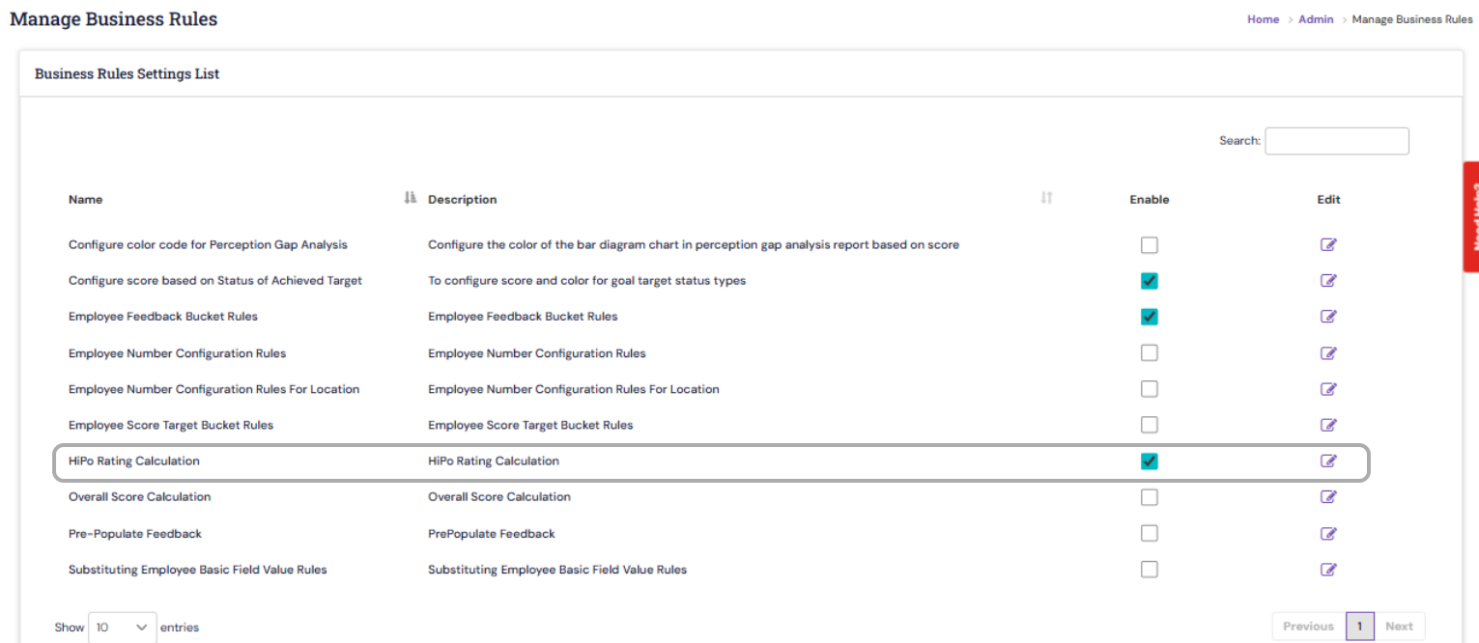Disable Configure score based on Status checkbox
Viewport: 1479px width, 643px height.
coord(1149,281)
